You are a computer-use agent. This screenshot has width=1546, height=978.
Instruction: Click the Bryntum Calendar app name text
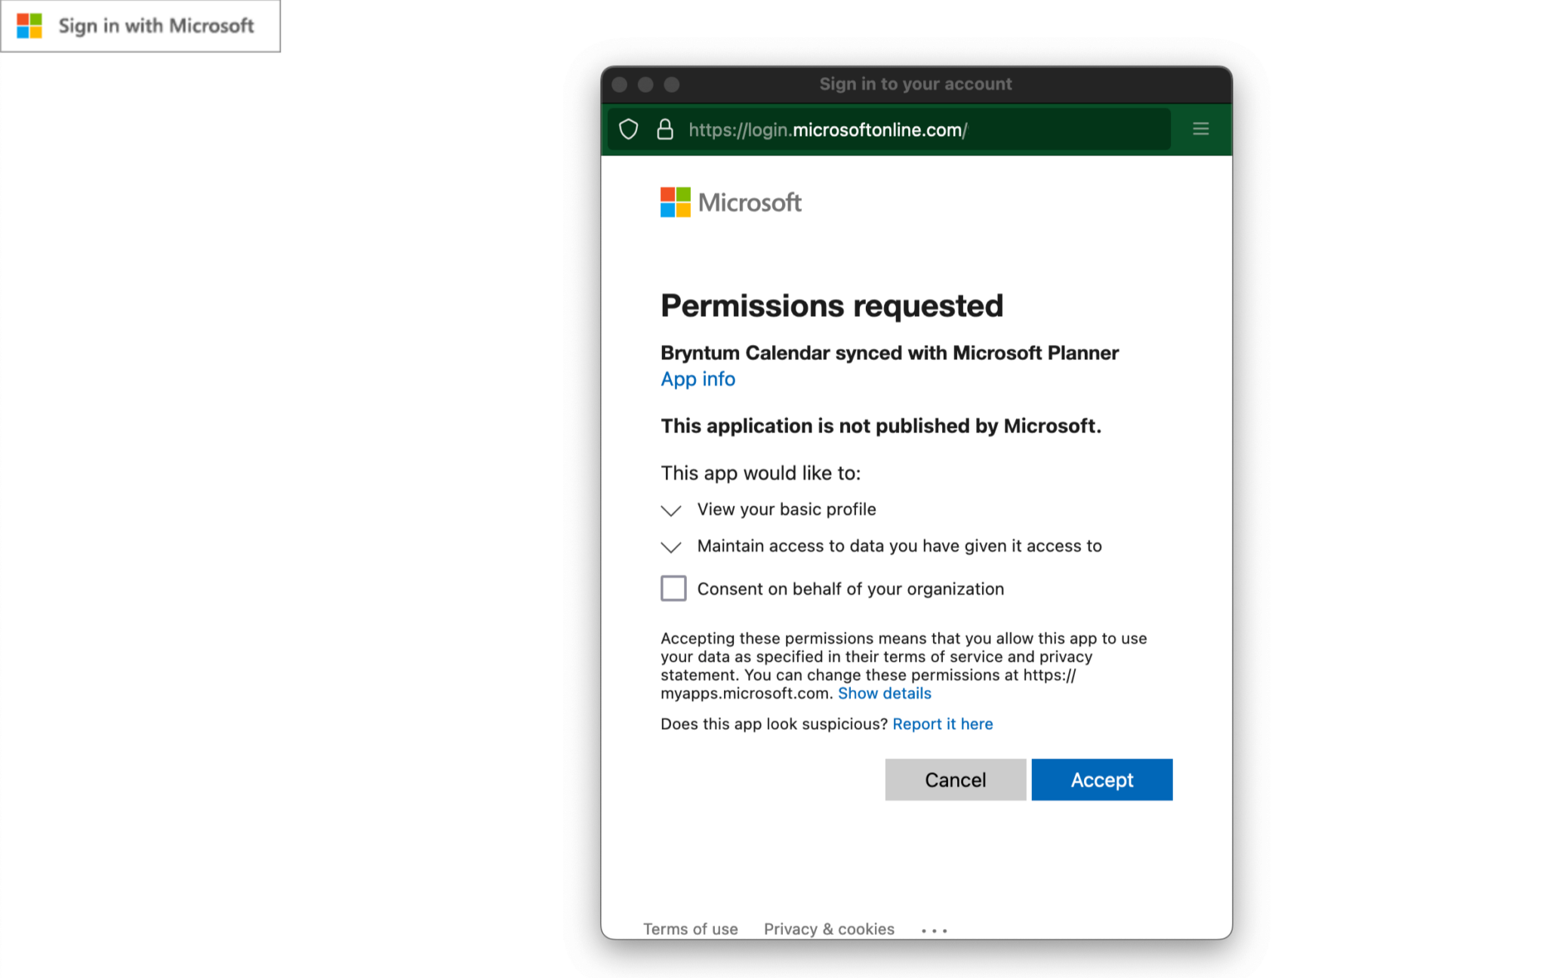tap(889, 352)
